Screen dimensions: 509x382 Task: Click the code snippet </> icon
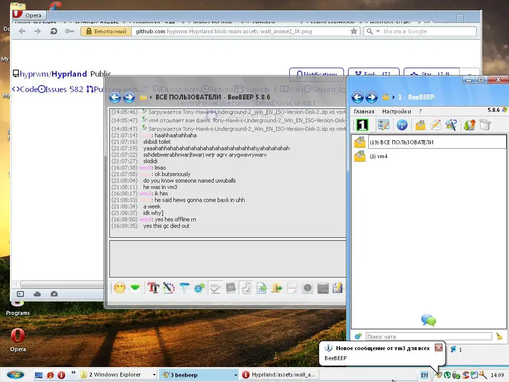click(x=292, y=288)
